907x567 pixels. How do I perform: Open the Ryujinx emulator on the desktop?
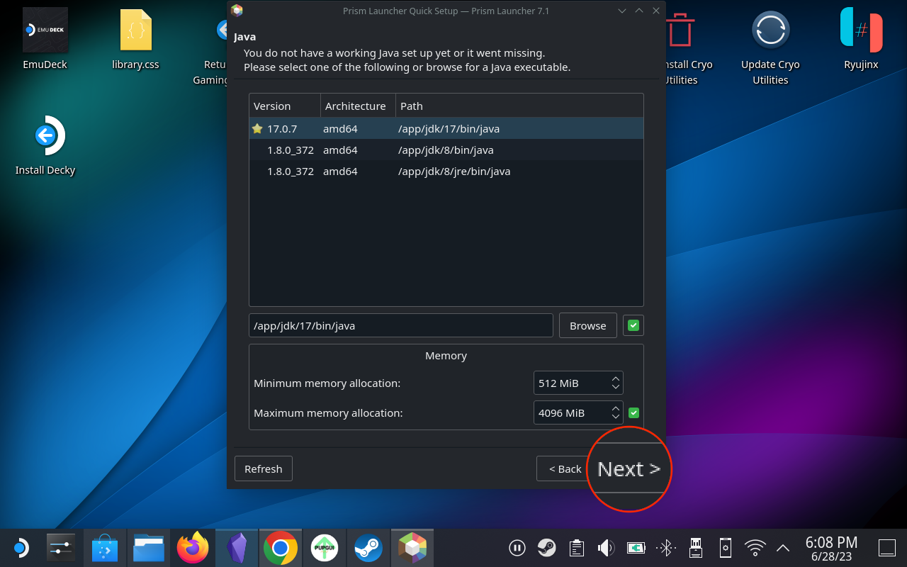tap(861, 30)
